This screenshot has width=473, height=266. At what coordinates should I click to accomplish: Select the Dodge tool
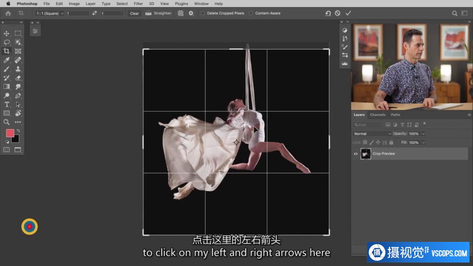click(6, 96)
